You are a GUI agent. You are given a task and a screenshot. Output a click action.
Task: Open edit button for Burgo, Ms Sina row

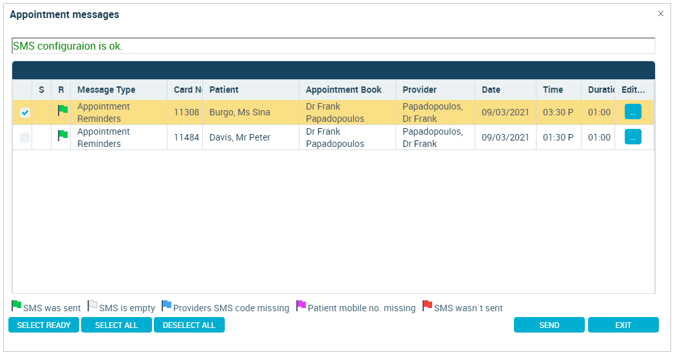pos(632,112)
